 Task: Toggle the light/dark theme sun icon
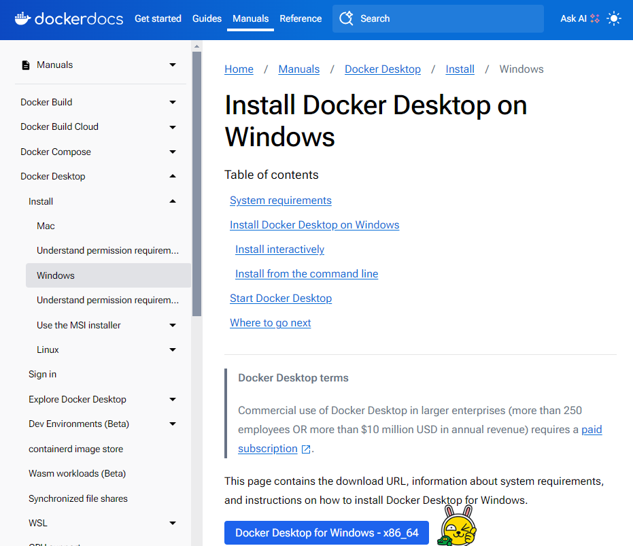pyautogui.click(x=614, y=18)
